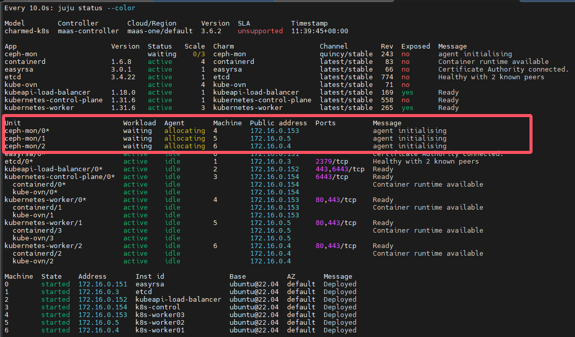The width and height of the screenshot is (575, 337).
Task: Click instance id 'kubeapi-load-balancer' in the Machine table
Action: click(x=178, y=300)
